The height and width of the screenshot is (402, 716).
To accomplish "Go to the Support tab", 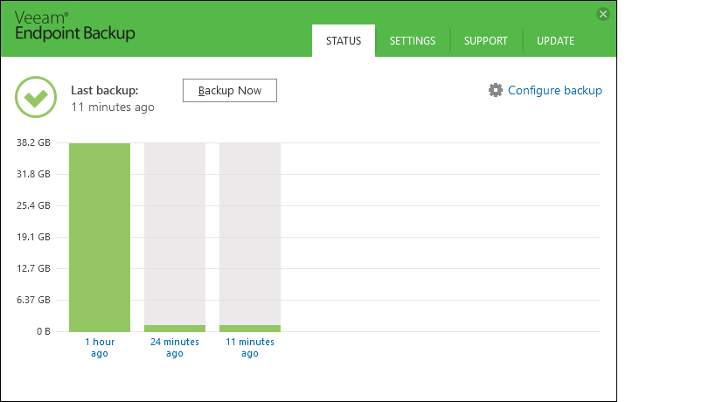I will pyautogui.click(x=486, y=41).
